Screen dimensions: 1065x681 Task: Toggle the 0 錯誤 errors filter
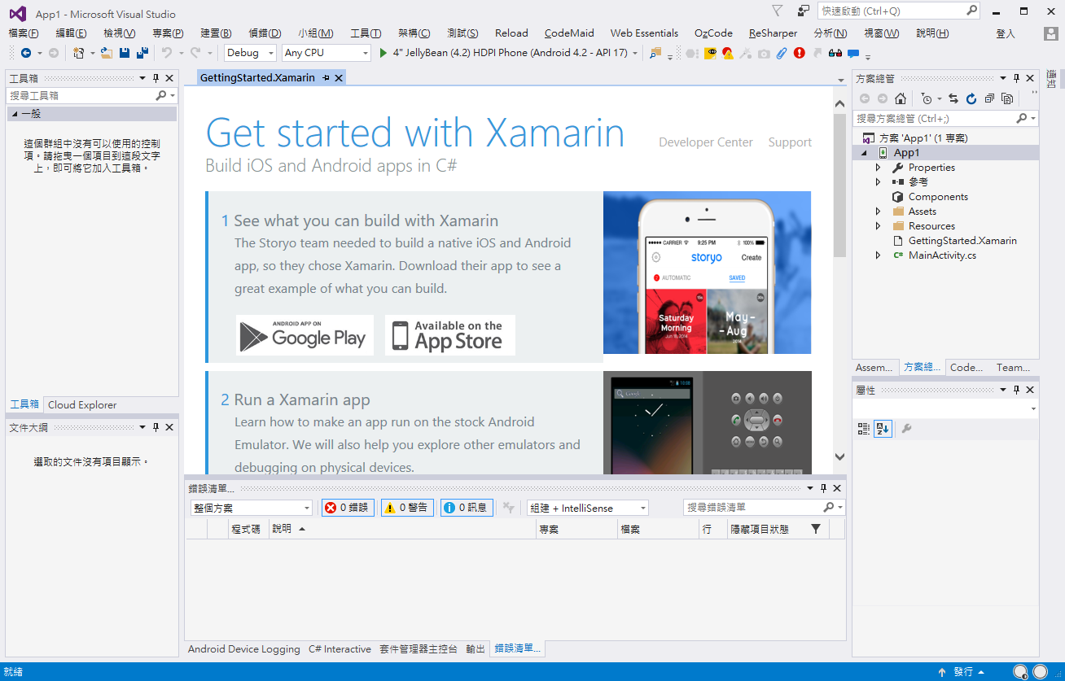pyautogui.click(x=346, y=508)
